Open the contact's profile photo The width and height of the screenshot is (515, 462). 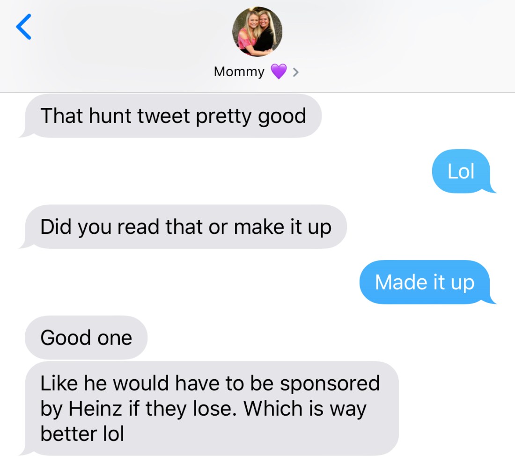257,31
